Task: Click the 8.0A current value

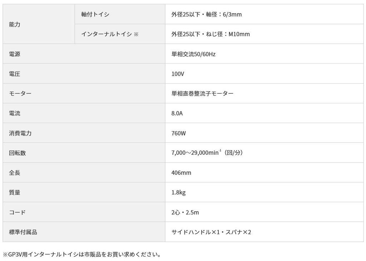Action: tap(177, 113)
